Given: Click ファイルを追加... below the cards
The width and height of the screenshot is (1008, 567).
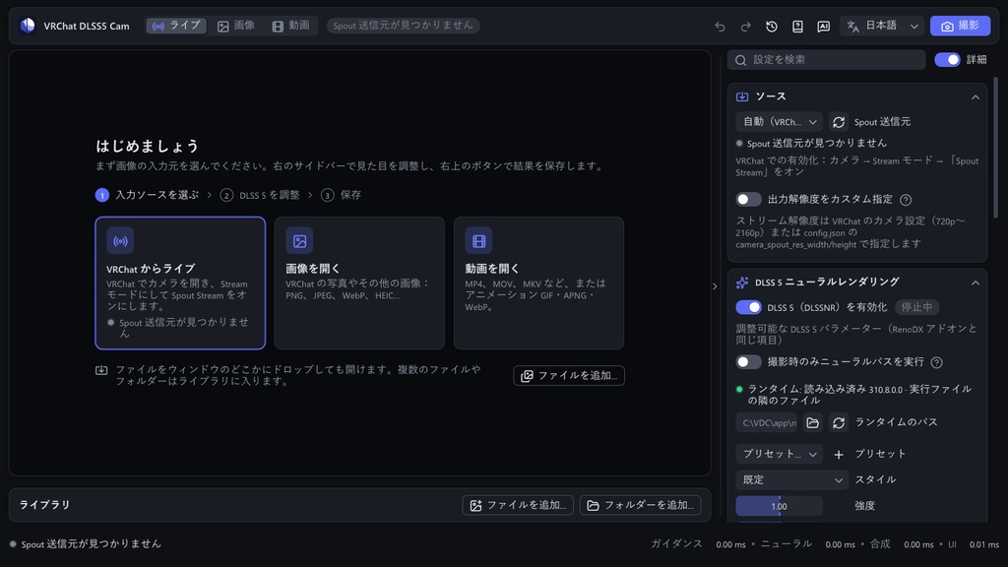Looking at the screenshot, I should [569, 375].
